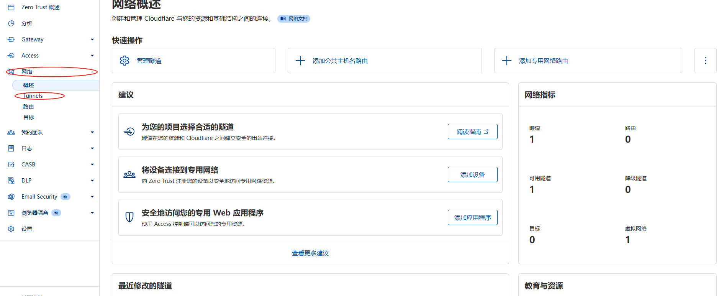The height and width of the screenshot is (296, 724).
Task: Open the three-dot more actions menu
Action: (x=706, y=61)
